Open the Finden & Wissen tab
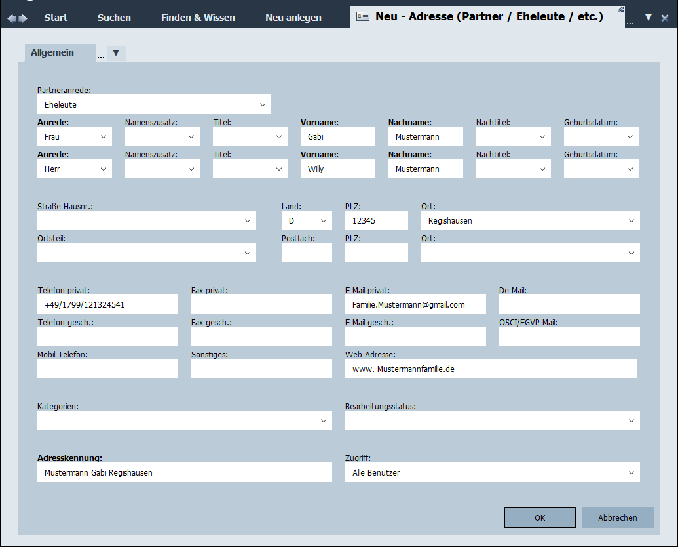This screenshot has width=678, height=547. [198, 18]
